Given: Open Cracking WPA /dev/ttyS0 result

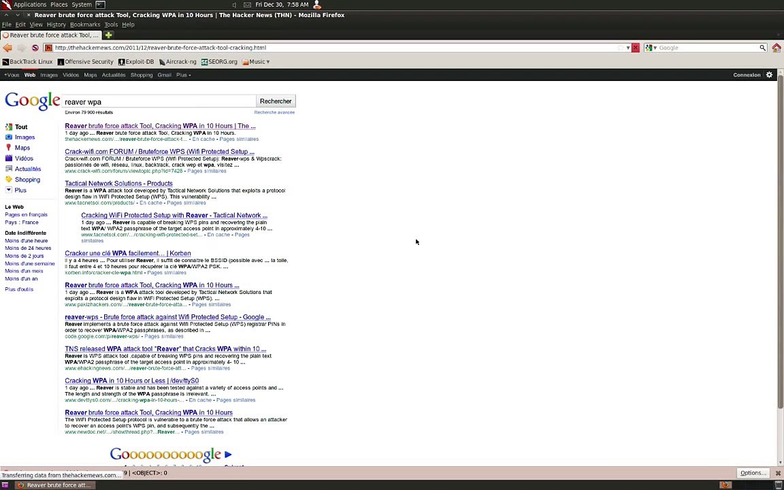Looking at the screenshot, I should pos(131,381).
